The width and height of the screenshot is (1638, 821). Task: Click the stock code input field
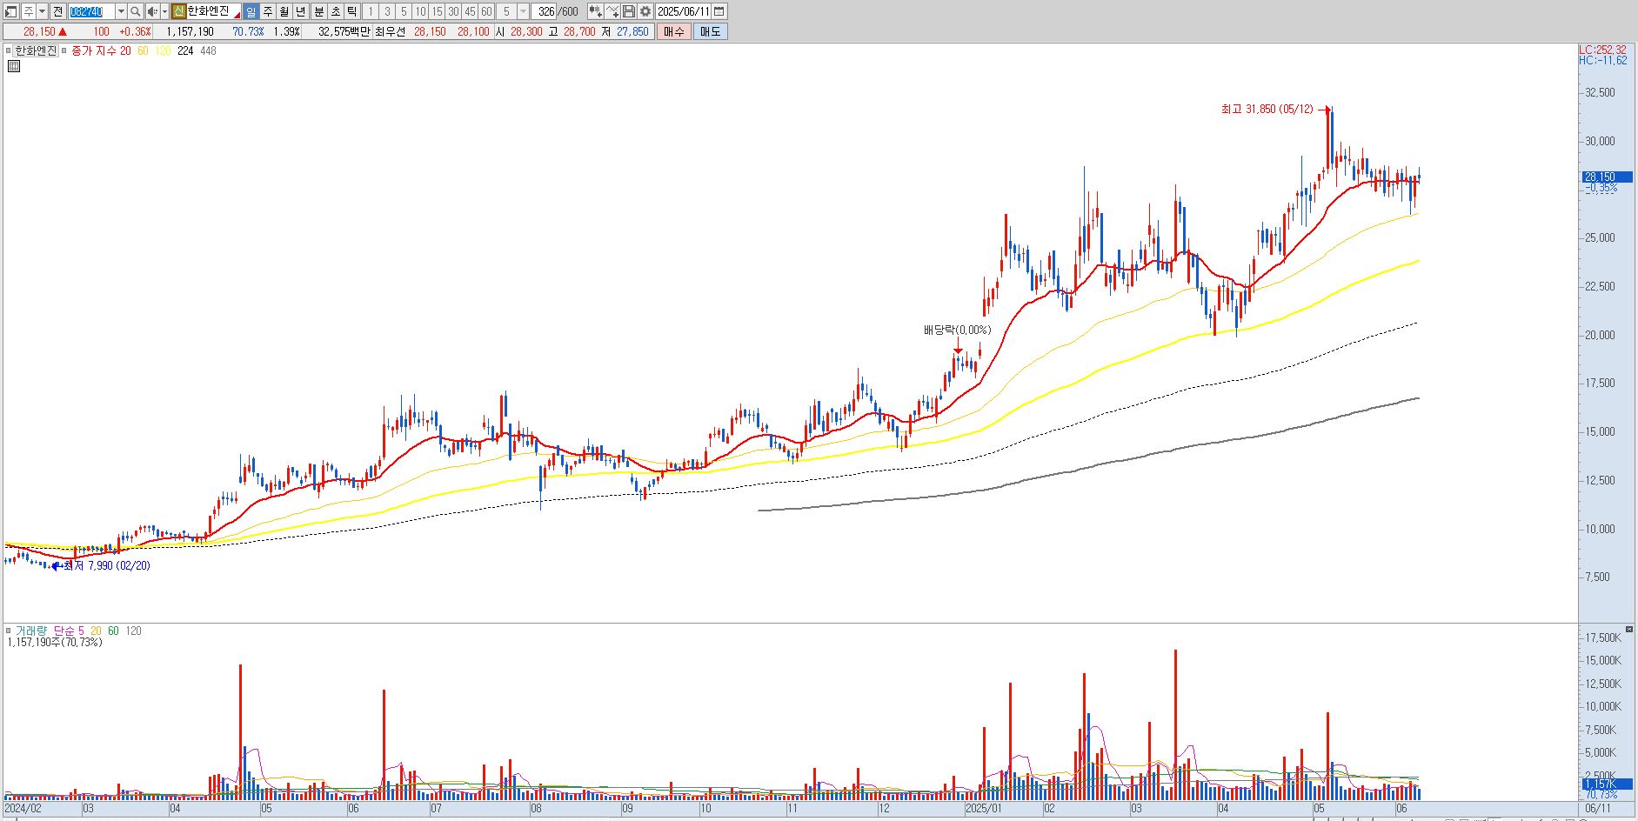coord(91,11)
